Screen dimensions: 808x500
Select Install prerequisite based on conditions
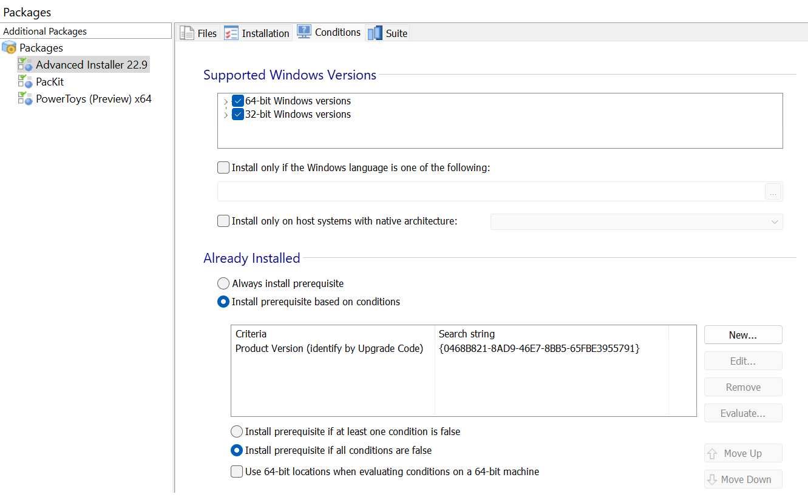click(x=223, y=302)
